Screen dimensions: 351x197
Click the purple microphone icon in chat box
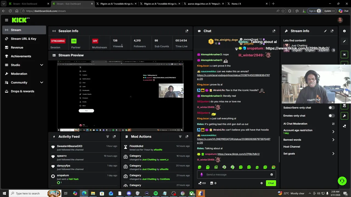tap(202, 175)
